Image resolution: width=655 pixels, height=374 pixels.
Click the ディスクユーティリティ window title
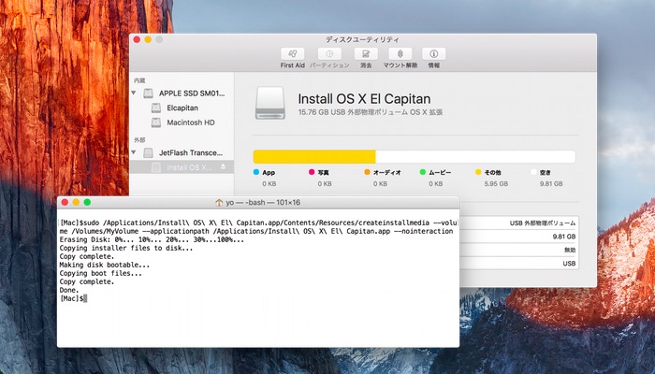click(x=363, y=39)
